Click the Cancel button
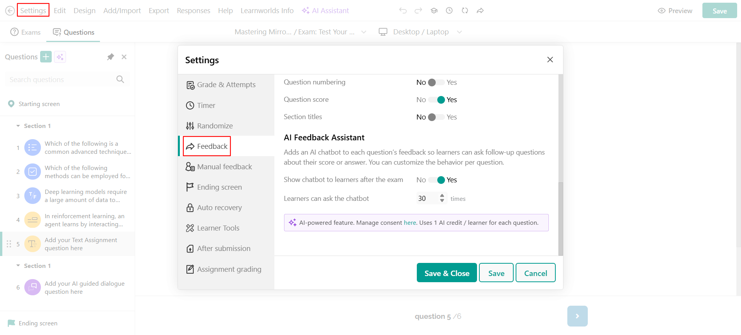 click(536, 273)
